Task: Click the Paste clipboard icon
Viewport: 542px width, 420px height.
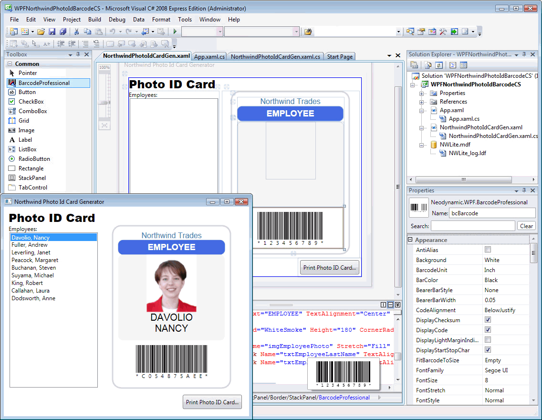Action: [x=98, y=32]
